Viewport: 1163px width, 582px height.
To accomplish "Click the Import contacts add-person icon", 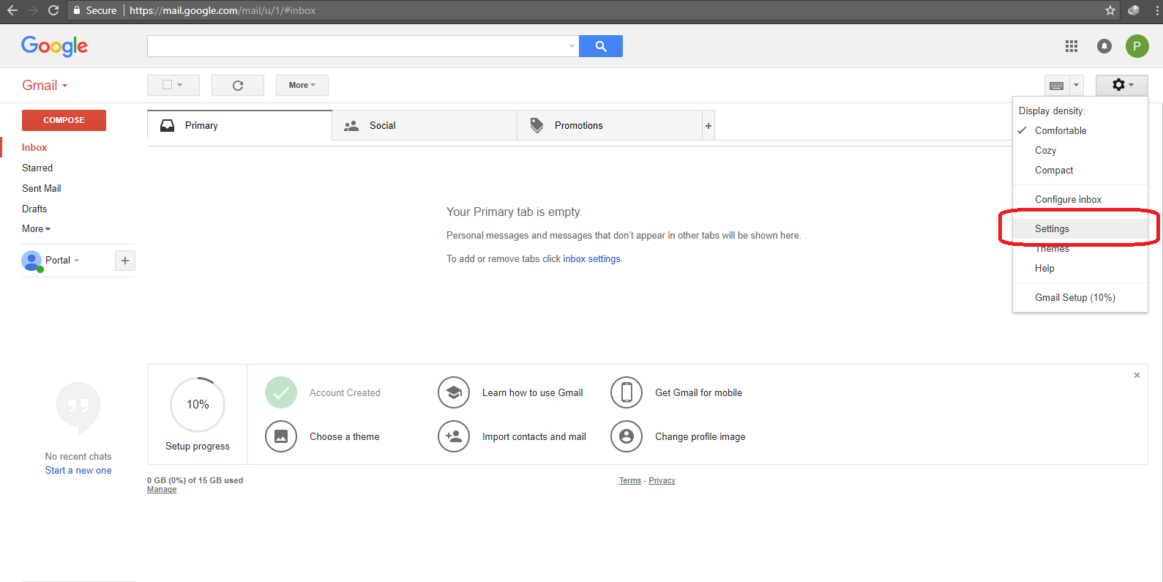I will pos(454,436).
